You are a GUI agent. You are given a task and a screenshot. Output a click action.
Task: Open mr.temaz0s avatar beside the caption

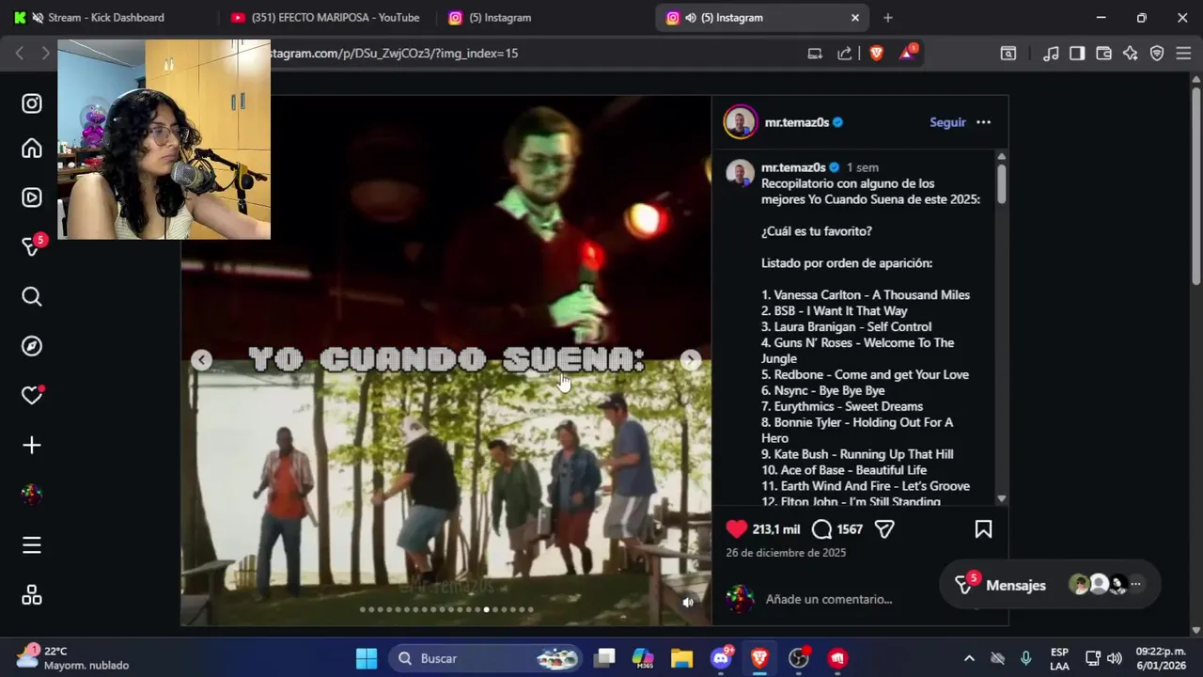741,174
